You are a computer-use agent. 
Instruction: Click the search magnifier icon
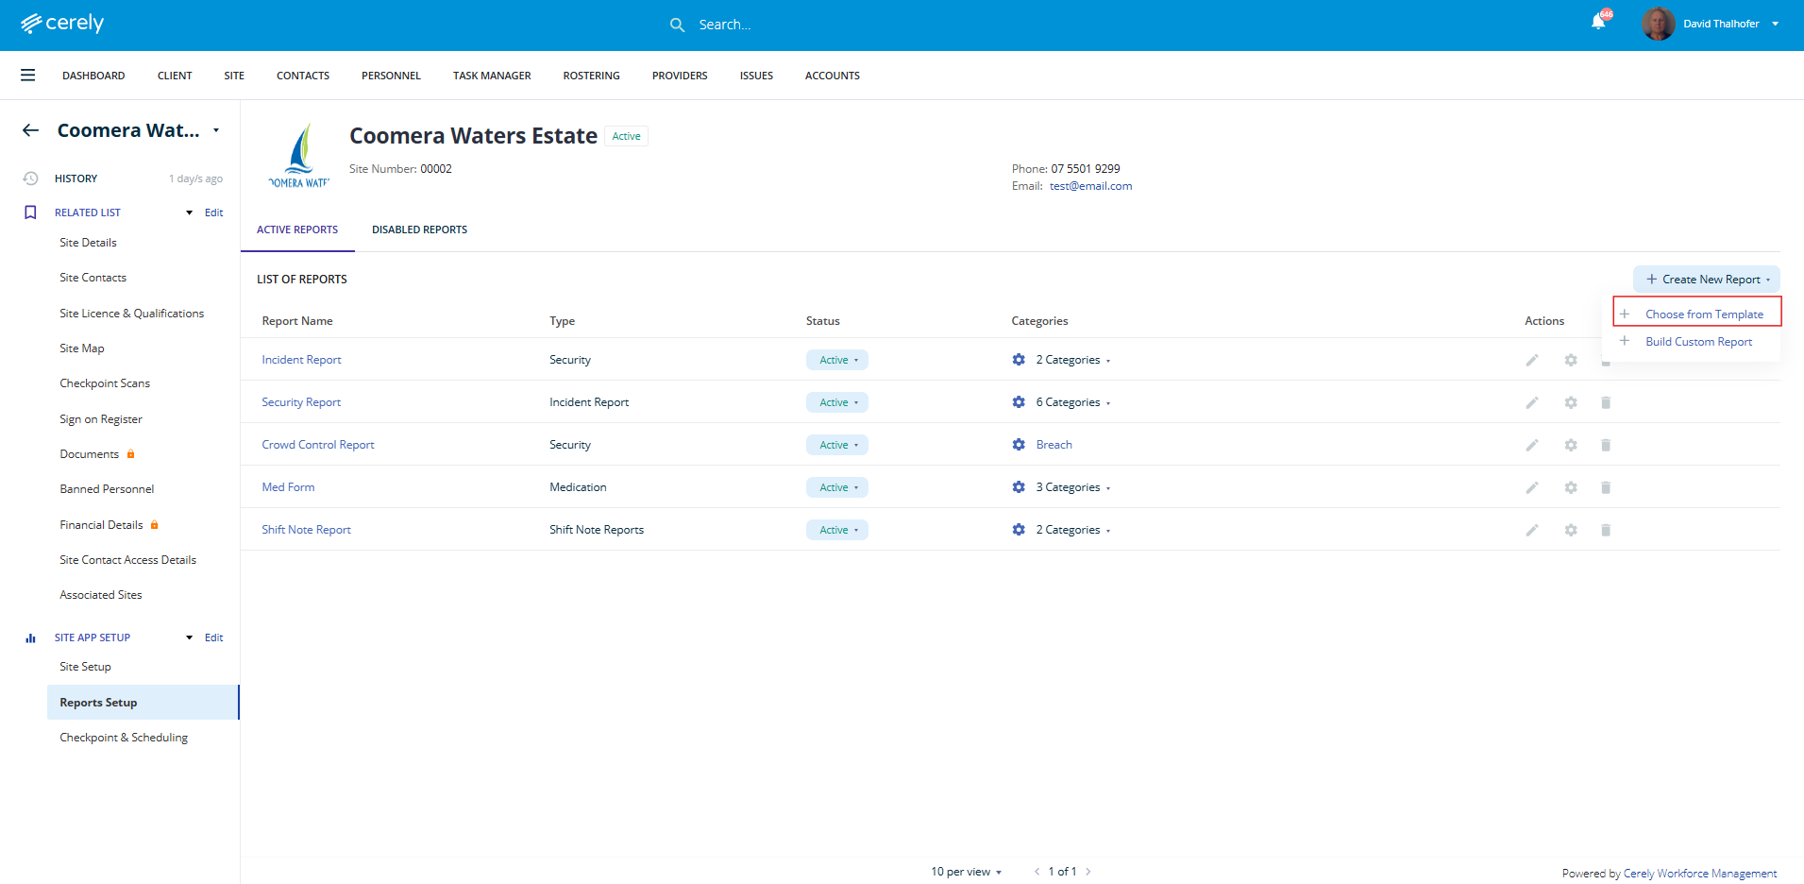pyautogui.click(x=677, y=25)
